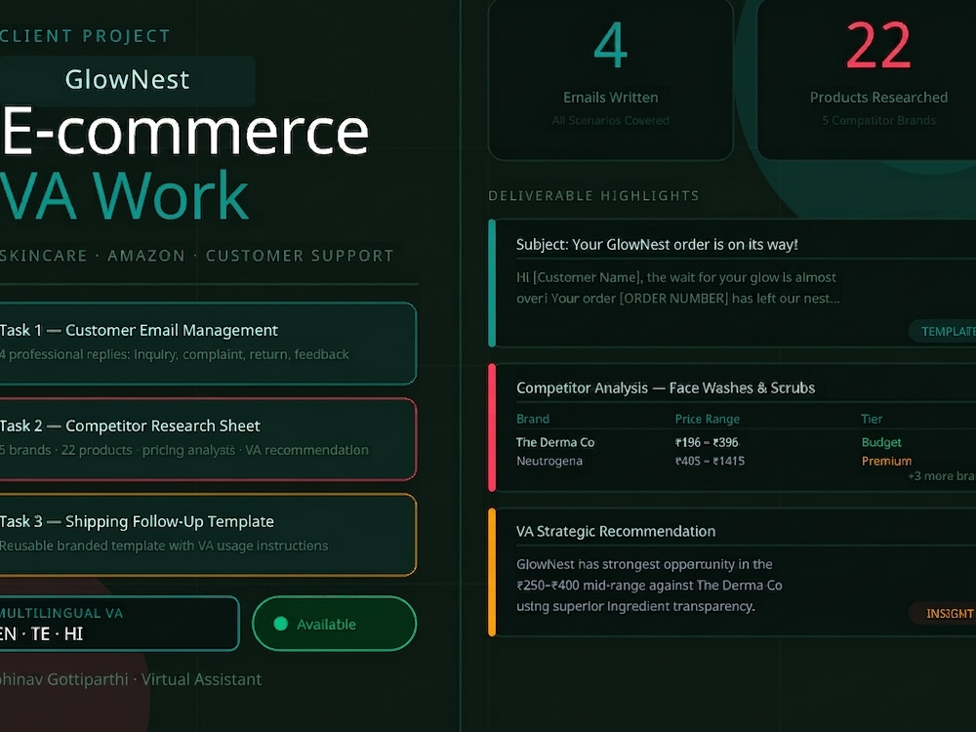This screenshot has width=976, height=732.
Task: Click the INSIGHT tag on recommendation card
Action: [x=943, y=614]
